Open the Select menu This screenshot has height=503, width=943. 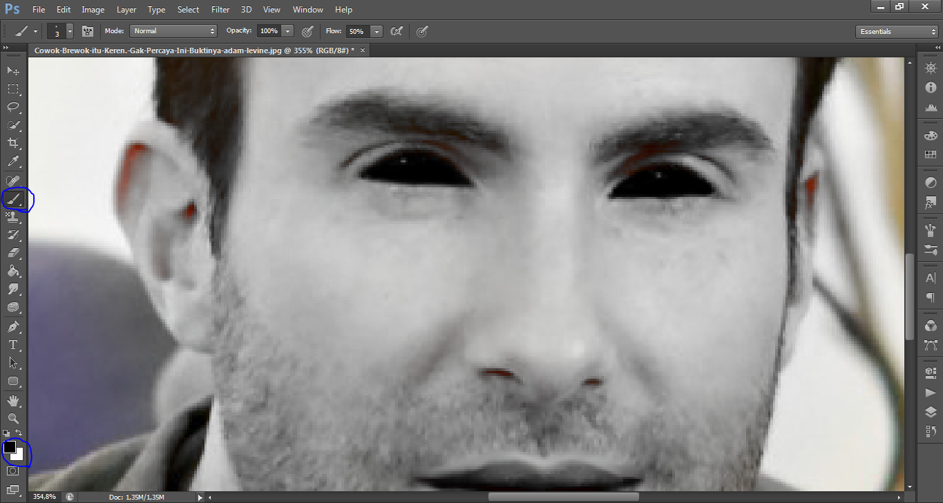(x=188, y=10)
